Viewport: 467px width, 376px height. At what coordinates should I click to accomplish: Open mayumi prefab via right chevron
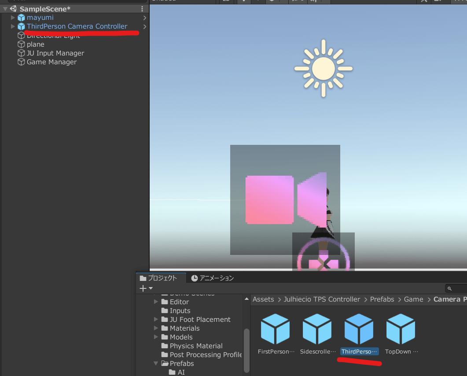(x=145, y=18)
